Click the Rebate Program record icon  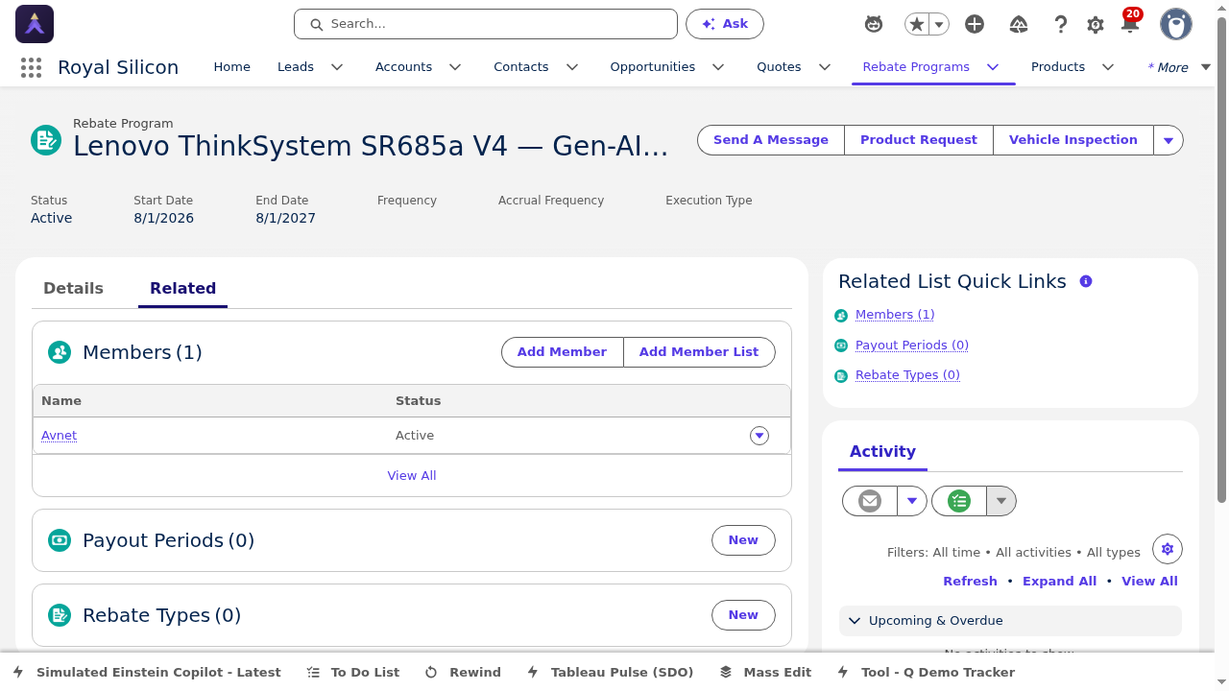46,140
